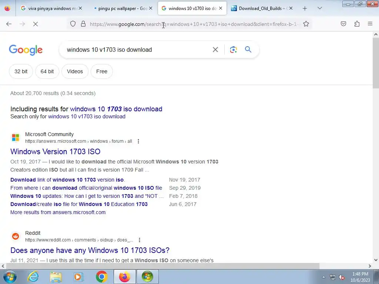This screenshot has width=379, height=284.
Task: Close the viva pinyaya windows tab
Action: click(80, 9)
